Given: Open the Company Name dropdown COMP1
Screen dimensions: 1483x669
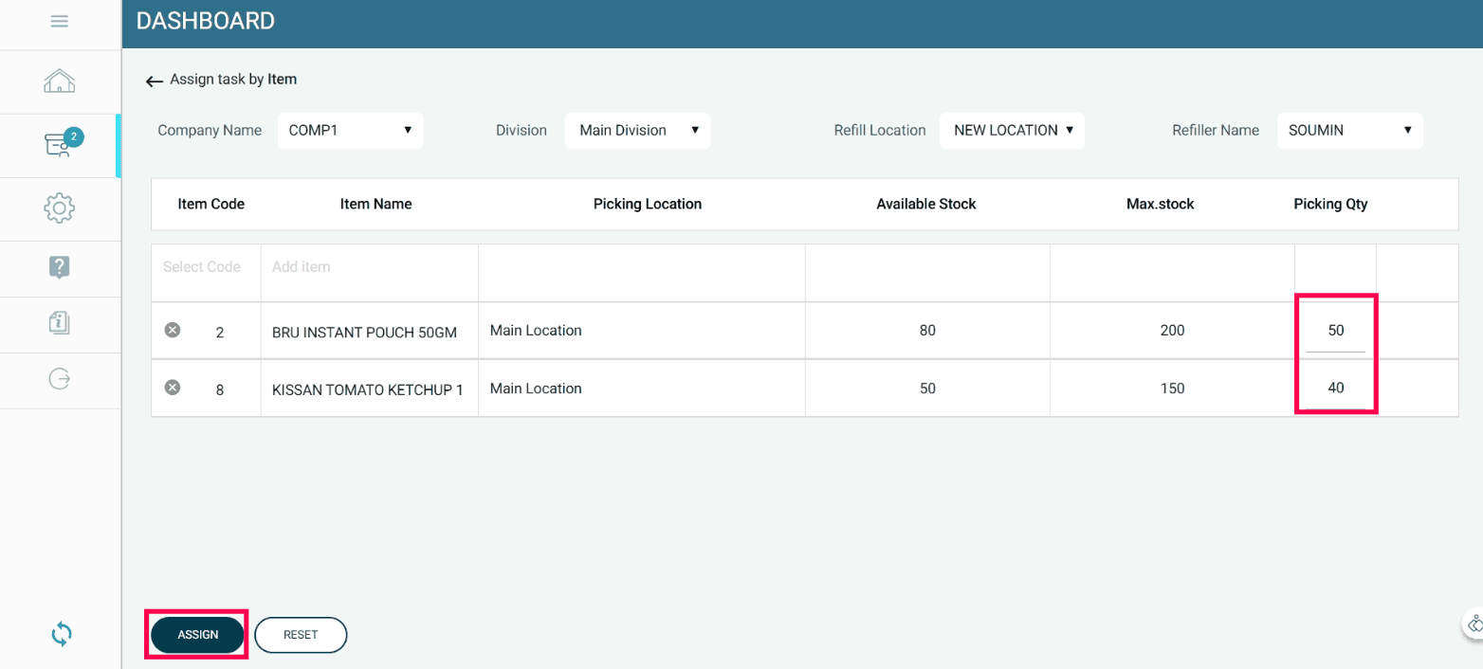Looking at the screenshot, I should pyautogui.click(x=350, y=131).
